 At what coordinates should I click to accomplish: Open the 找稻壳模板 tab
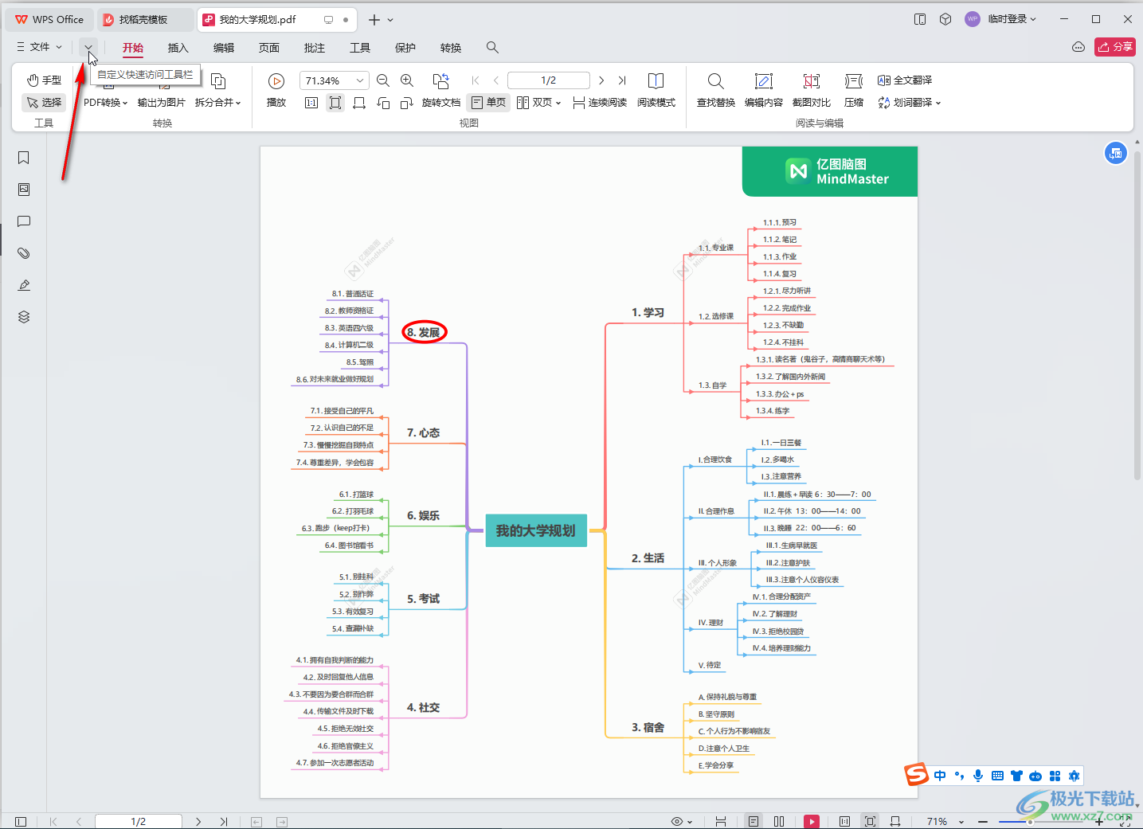144,19
